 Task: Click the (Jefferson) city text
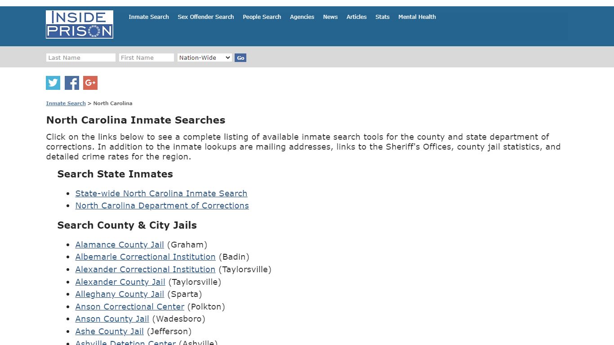click(169, 331)
